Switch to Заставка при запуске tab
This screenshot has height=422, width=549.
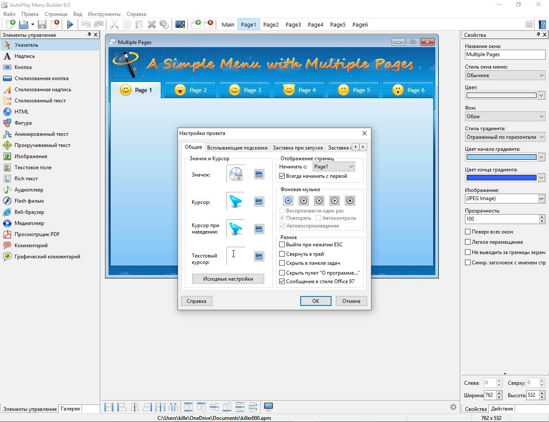click(298, 147)
